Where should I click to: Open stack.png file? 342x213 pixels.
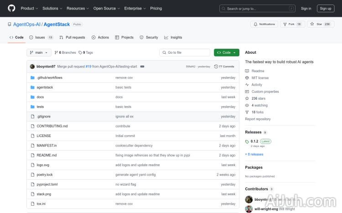[x=44, y=194]
